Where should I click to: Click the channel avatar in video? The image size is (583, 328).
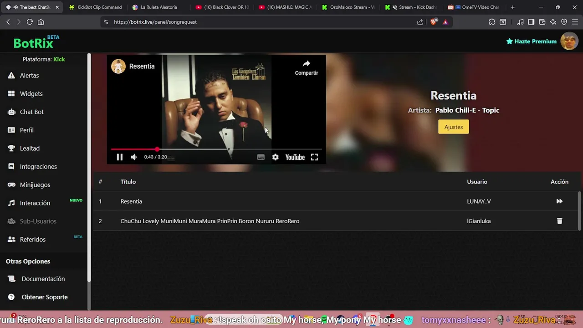(x=118, y=66)
